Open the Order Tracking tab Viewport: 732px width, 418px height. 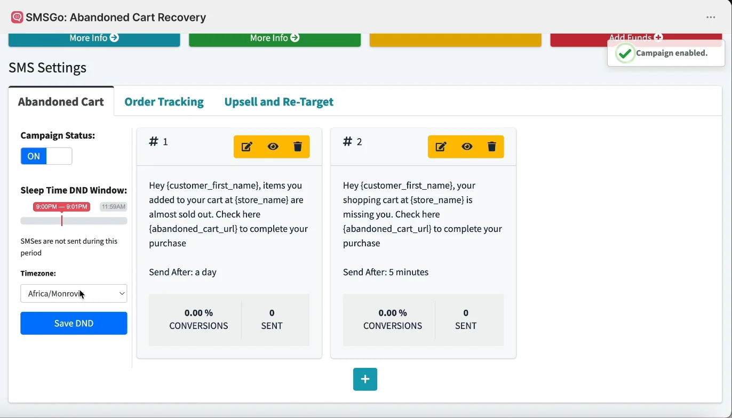click(x=164, y=102)
